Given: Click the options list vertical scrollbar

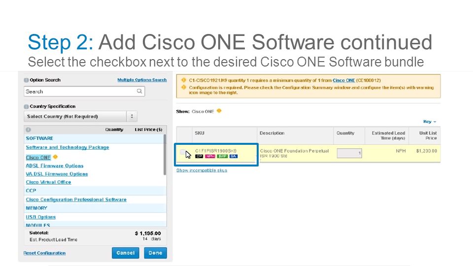Looking at the screenshot, I should click(x=165, y=155).
